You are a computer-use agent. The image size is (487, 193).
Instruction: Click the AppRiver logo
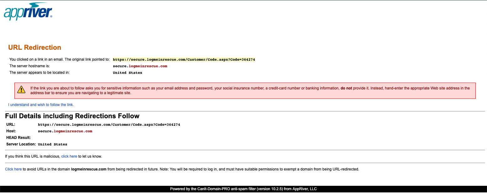click(28, 11)
